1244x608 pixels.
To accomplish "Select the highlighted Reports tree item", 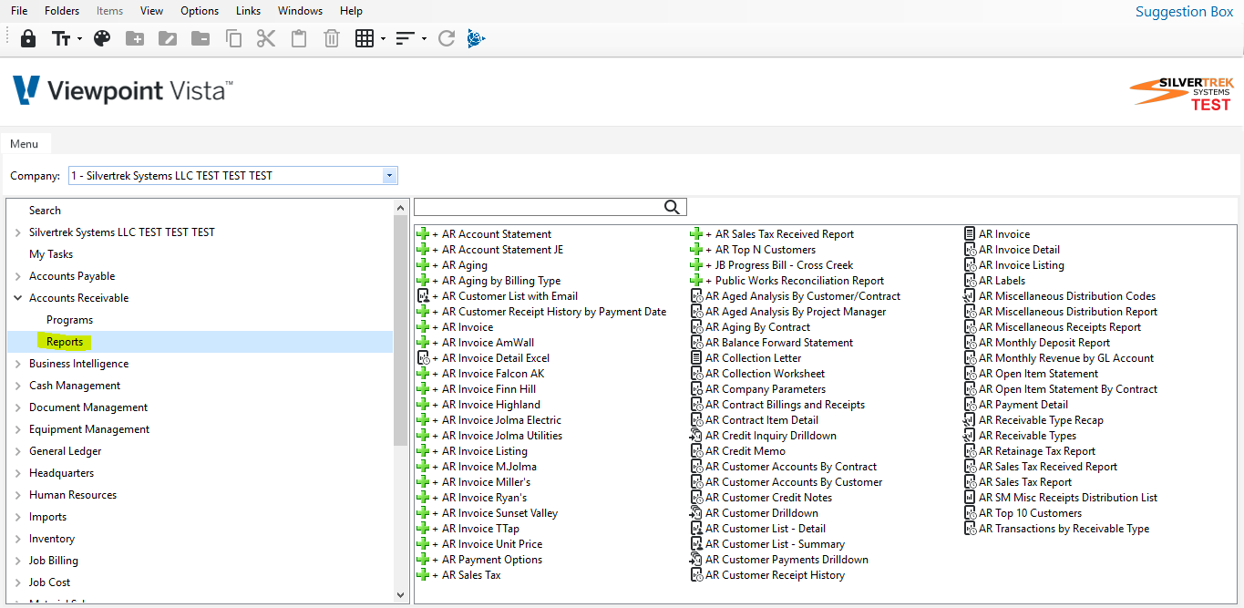I will tap(65, 342).
